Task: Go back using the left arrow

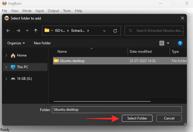Action: pyautogui.click(x=8, y=31)
